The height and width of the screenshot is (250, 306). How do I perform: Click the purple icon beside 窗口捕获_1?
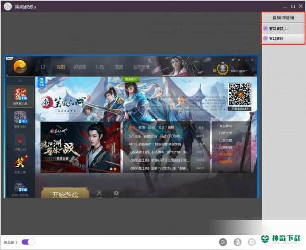[265, 28]
